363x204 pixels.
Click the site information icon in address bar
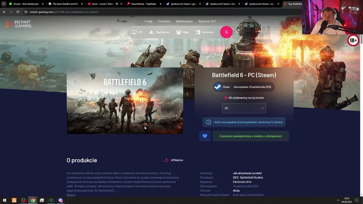[26, 12]
